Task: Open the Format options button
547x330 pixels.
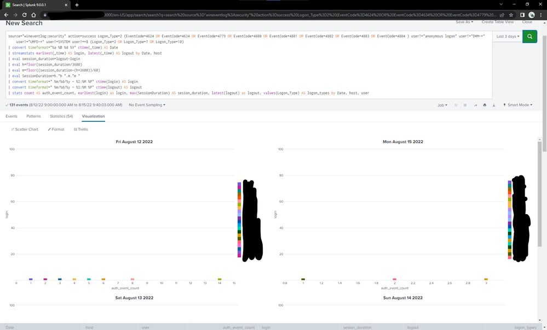Action: (56, 129)
